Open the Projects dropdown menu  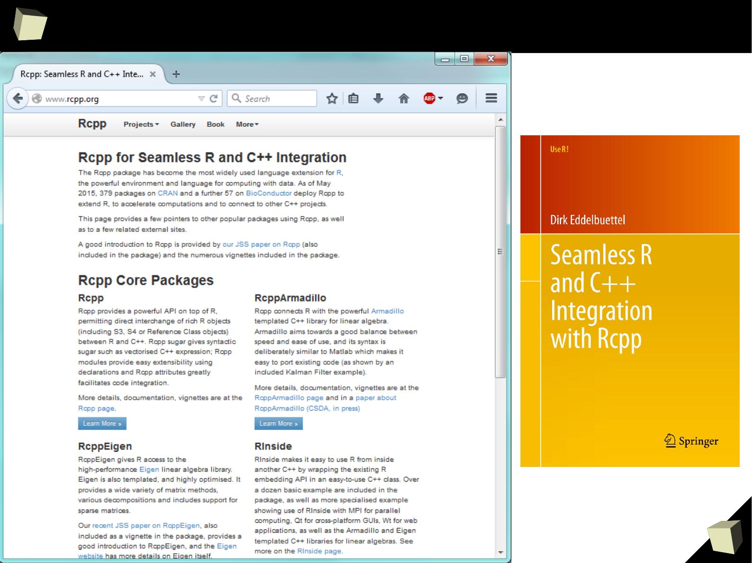pos(141,124)
